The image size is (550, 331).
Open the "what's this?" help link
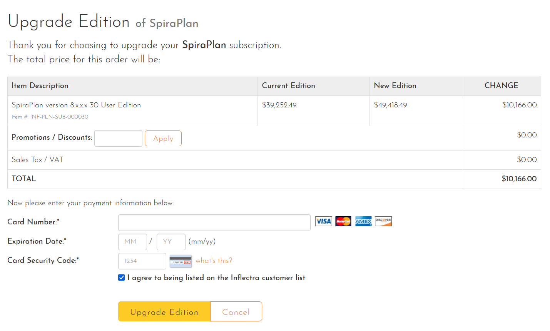(x=214, y=261)
